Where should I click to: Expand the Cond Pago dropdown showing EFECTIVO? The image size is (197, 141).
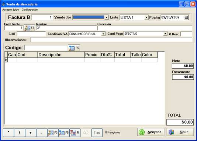pos(165,34)
